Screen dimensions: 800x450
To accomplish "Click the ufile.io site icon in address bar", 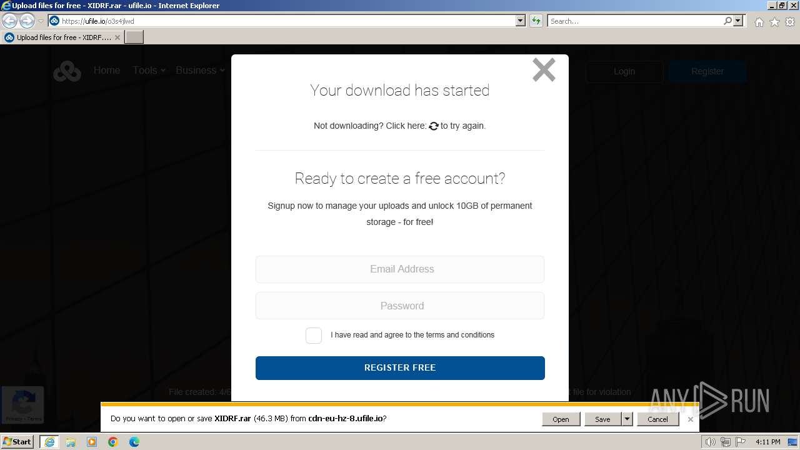I will pos(54,21).
